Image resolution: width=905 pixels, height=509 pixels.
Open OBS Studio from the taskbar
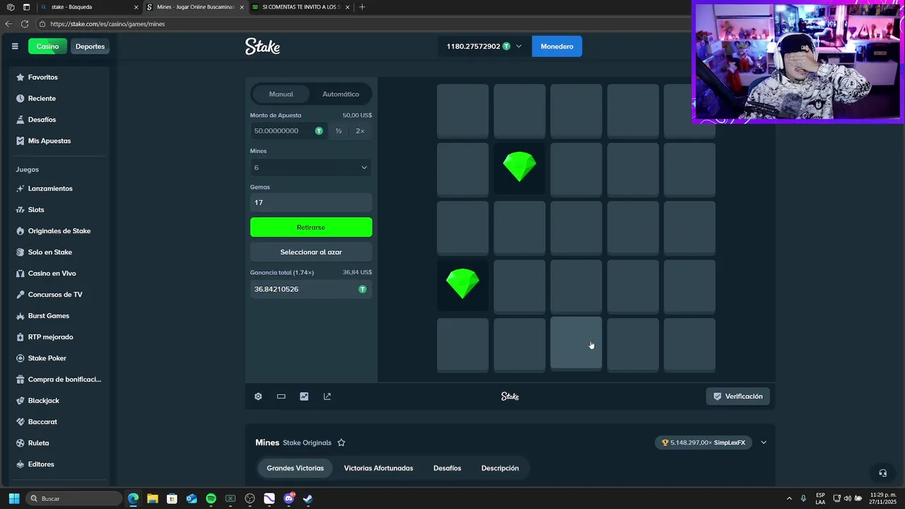250,498
